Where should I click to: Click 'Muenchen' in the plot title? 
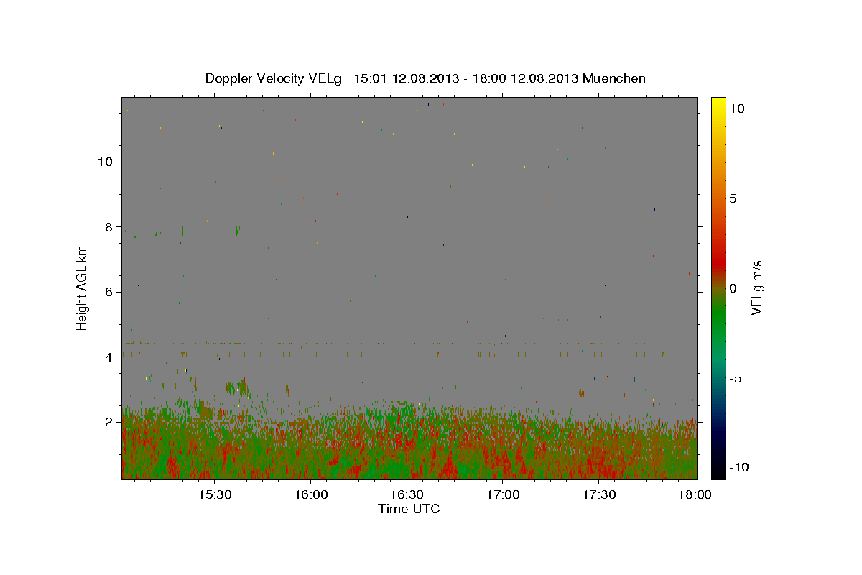[x=614, y=78]
